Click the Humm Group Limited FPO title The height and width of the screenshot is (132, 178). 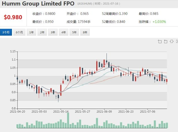pos(38,4)
